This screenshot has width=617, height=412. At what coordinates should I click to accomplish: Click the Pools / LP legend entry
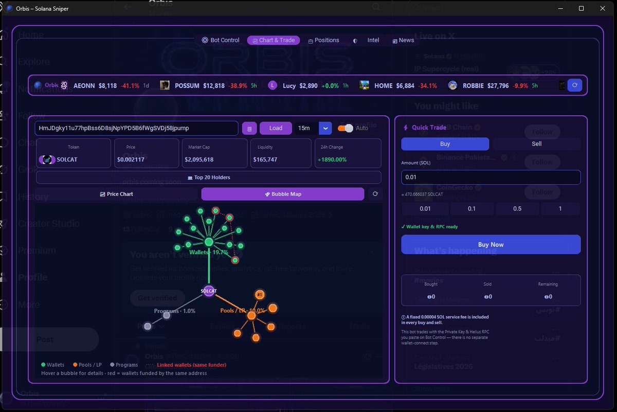(x=87, y=365)
